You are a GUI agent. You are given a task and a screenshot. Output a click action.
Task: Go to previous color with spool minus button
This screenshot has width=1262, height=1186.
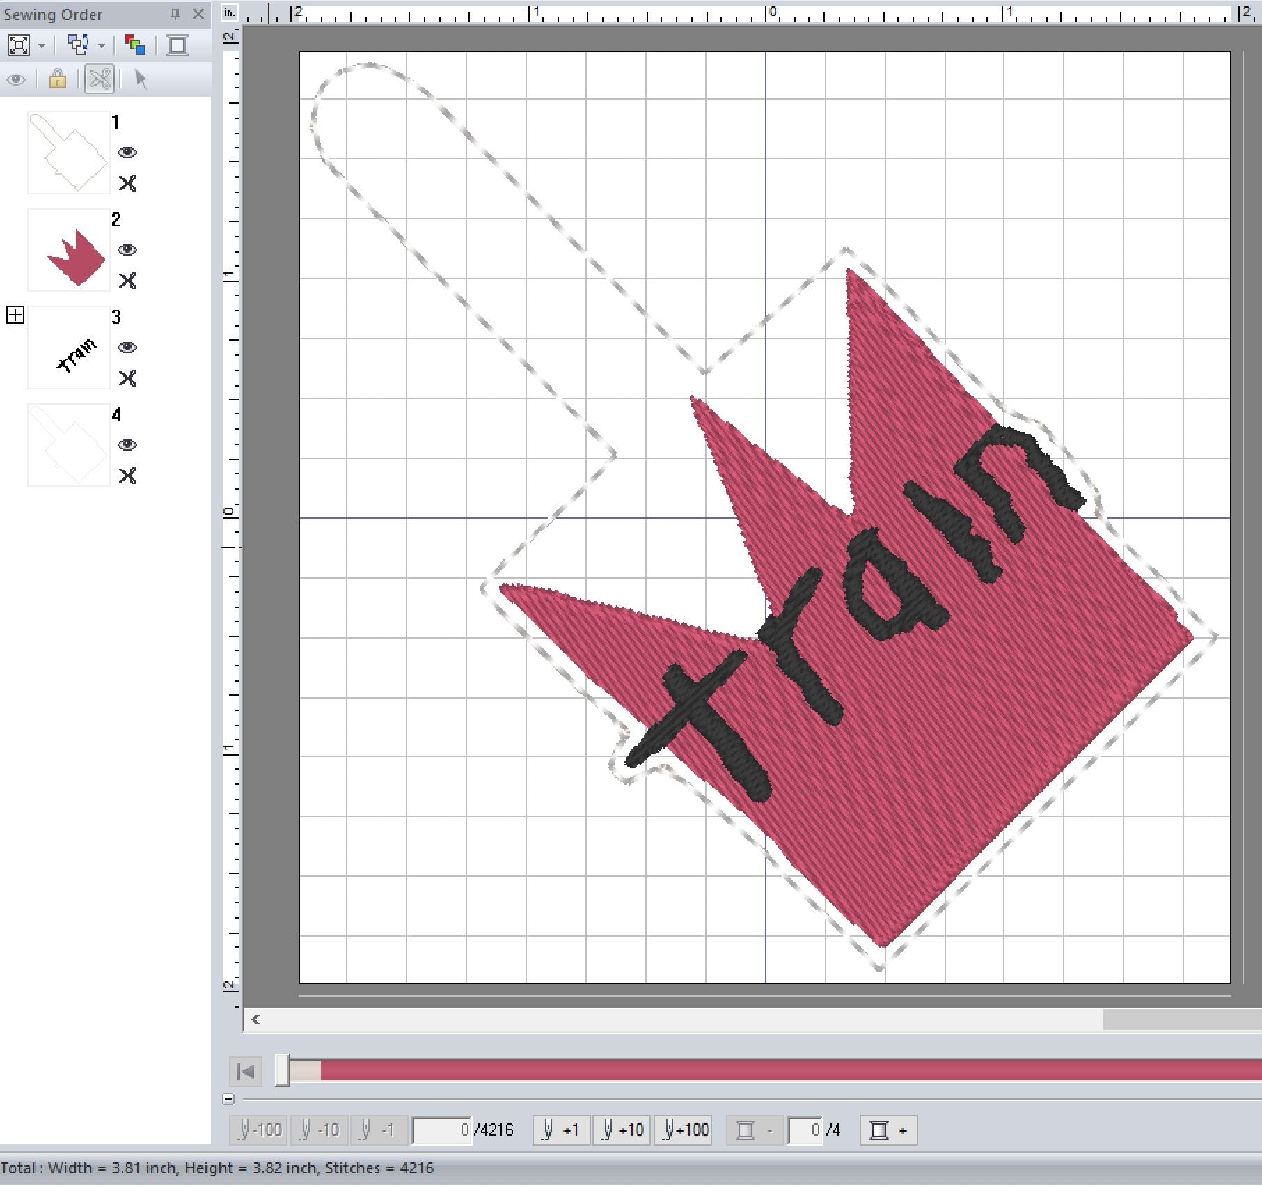(755, 1130)
